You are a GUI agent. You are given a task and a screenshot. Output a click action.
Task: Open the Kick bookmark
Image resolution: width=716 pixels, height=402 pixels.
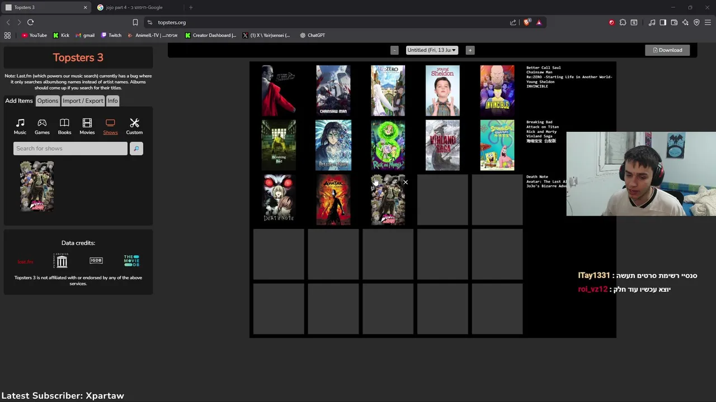coord(61,35)
